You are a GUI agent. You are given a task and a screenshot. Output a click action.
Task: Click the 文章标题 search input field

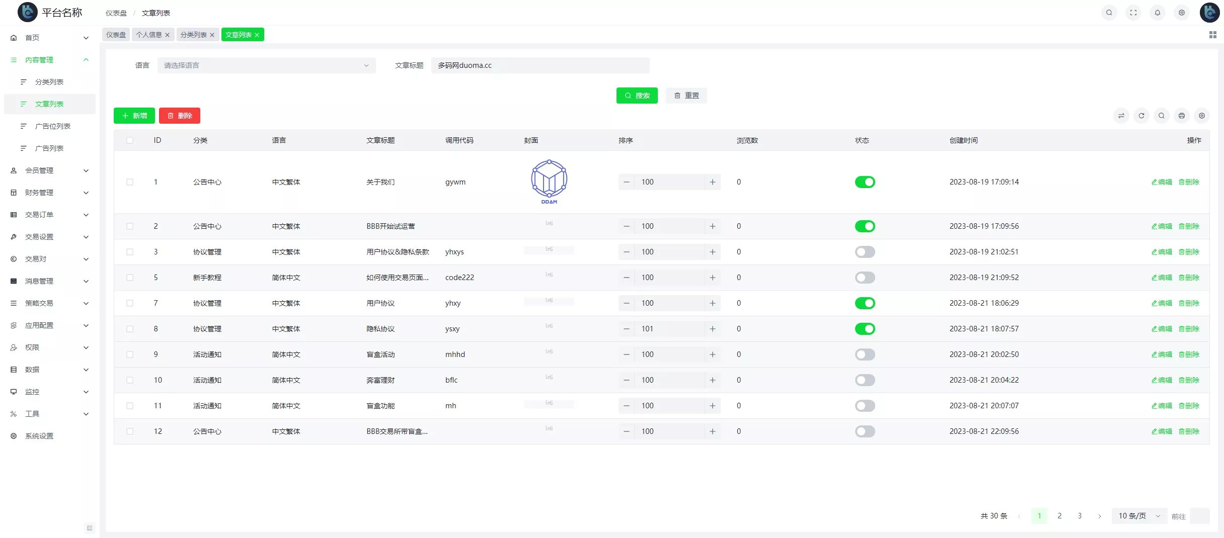[x=540, y=65]
